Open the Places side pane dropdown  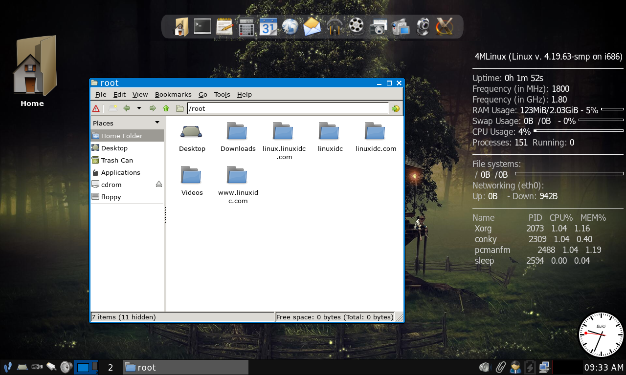click(157, 123)
